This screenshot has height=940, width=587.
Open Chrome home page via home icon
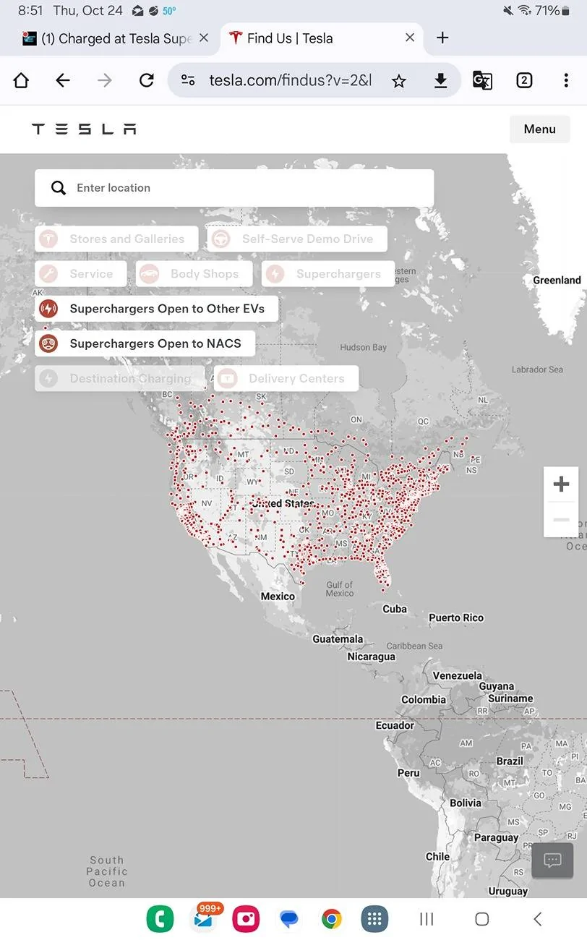[x=21, y=80]
